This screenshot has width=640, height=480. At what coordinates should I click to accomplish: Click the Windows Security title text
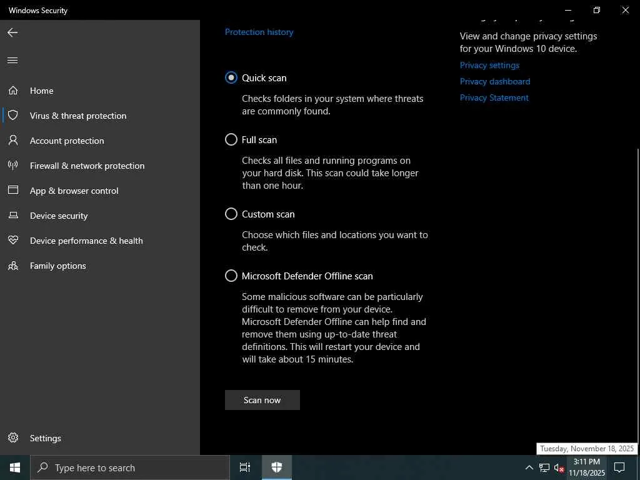[38, 10]
